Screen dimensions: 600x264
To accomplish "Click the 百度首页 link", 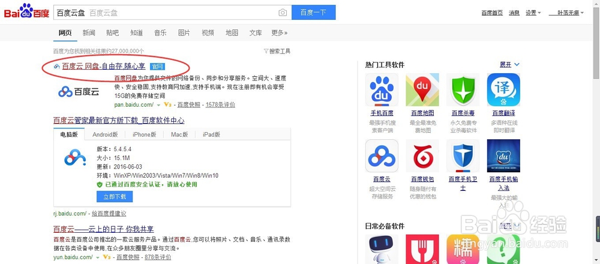I will (x=492, y=13).
